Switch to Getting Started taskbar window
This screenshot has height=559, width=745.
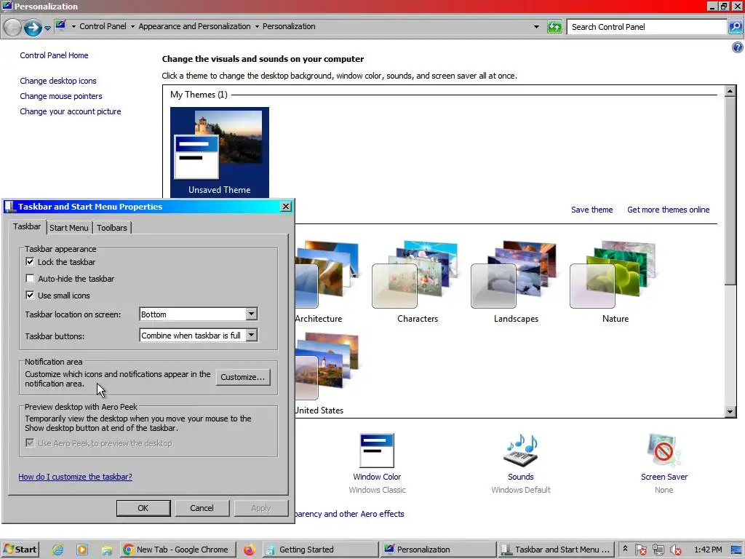[x=321, y=550]
